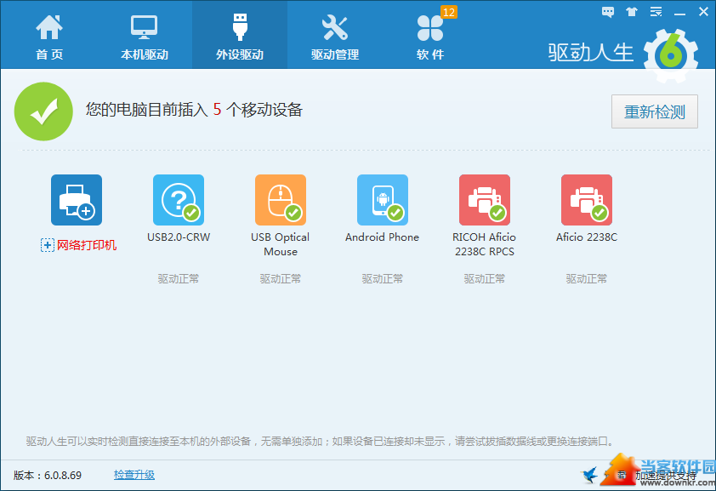Click the 驱动人生 6 gear logo
The height and width of the screenshot is (491, 716).
[x=670, y=55]
